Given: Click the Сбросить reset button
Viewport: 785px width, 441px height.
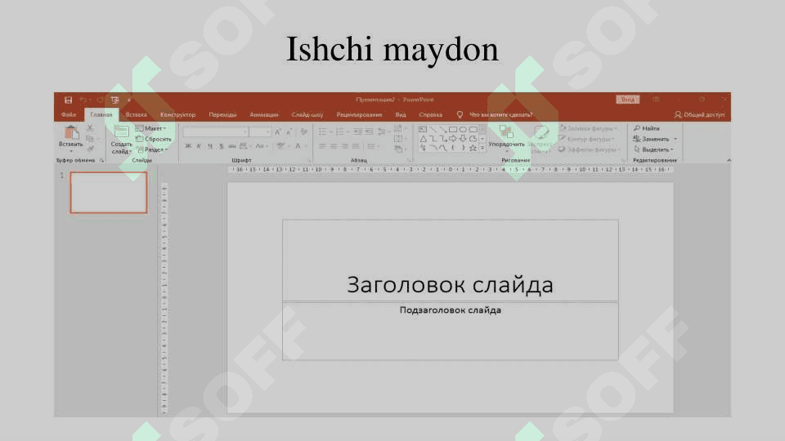Looking at the screenshot, I should click(154, 139).
